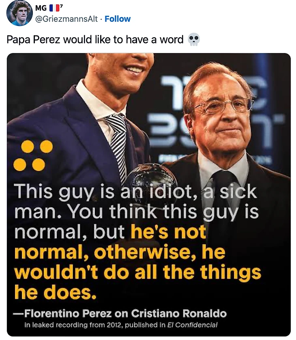Click the profile avatar of MG
The image size is (296, 340).
point(19,13)
